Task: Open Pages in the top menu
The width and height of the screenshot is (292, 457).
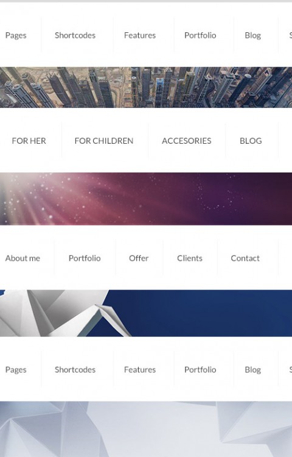Action: point(16,35)
